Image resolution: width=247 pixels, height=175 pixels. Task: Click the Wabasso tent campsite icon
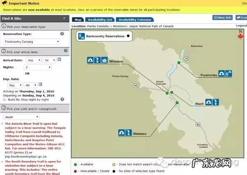[122, 133]
